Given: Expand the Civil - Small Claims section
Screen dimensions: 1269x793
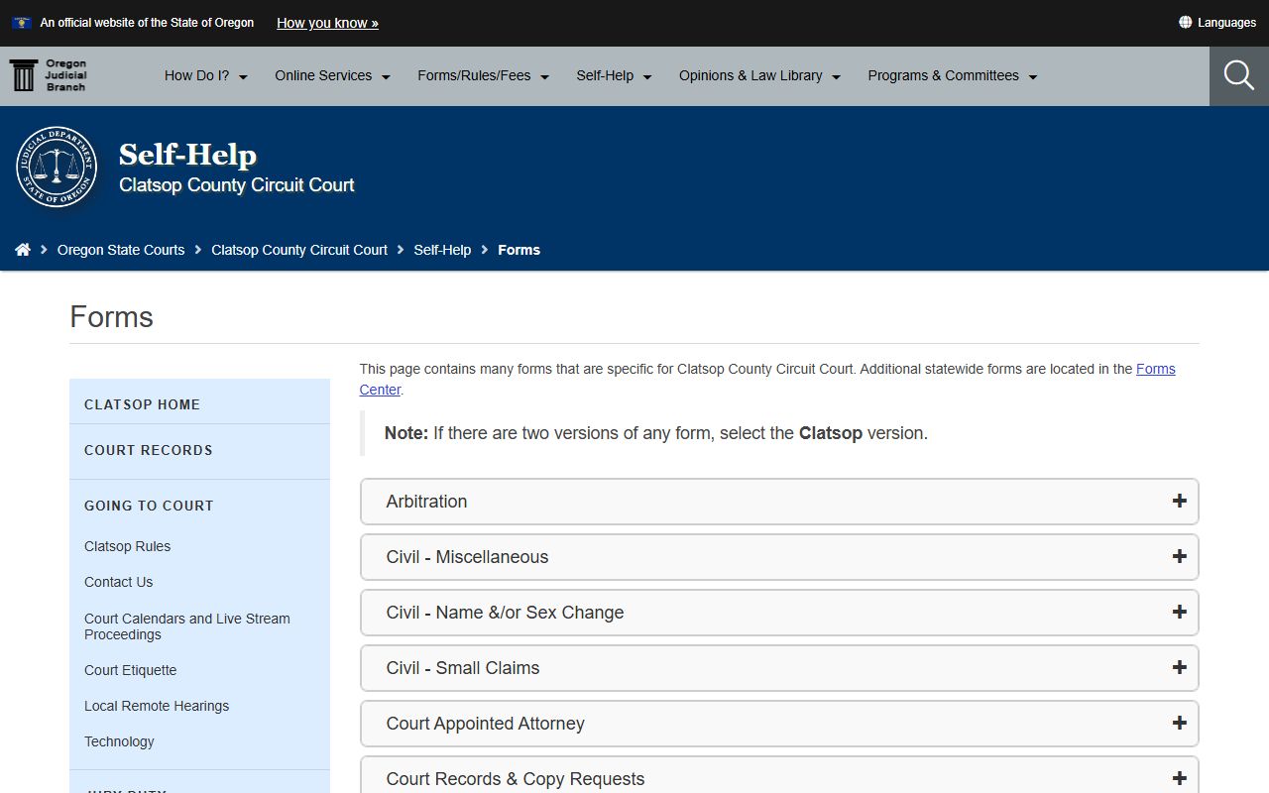Looking at the screenshot, I should [779, 668].
